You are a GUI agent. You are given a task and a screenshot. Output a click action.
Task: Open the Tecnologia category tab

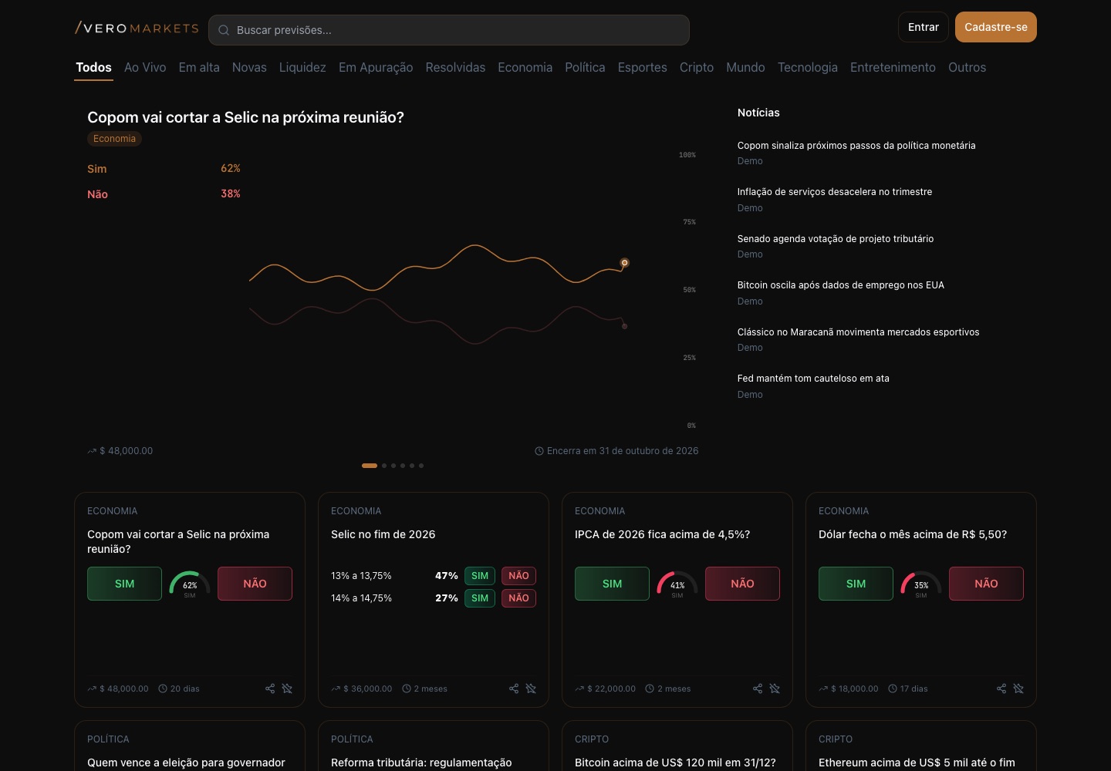coord(808,67)
